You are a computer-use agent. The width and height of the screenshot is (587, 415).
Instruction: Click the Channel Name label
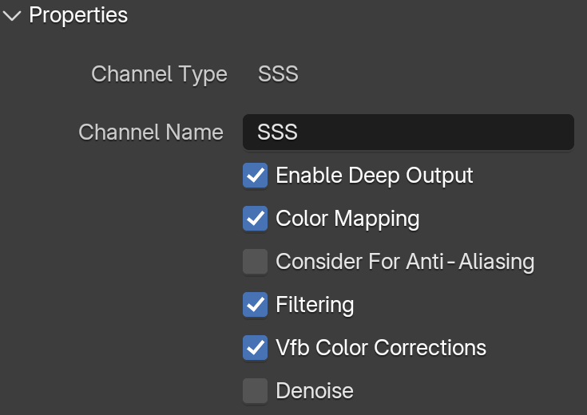tap(151, 132)
